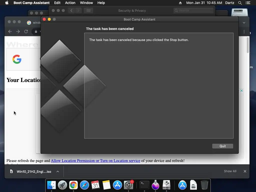Open Calendar from the Dock
This screenshot has height=192, width=256.
[95, 185]
